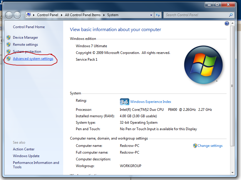Click the Change settings link
Image resolution: width=241 pixels, height=180 pixels.
[x=210, y=146]
